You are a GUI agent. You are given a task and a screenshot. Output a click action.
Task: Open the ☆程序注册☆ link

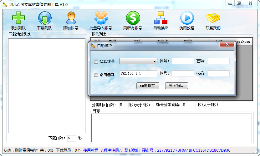(x=111, y=150)
